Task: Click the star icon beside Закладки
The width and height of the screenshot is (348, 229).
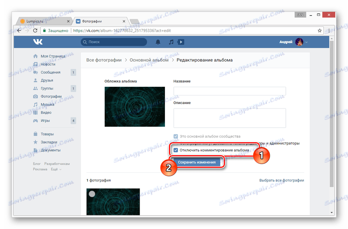Action: point(35,142)
